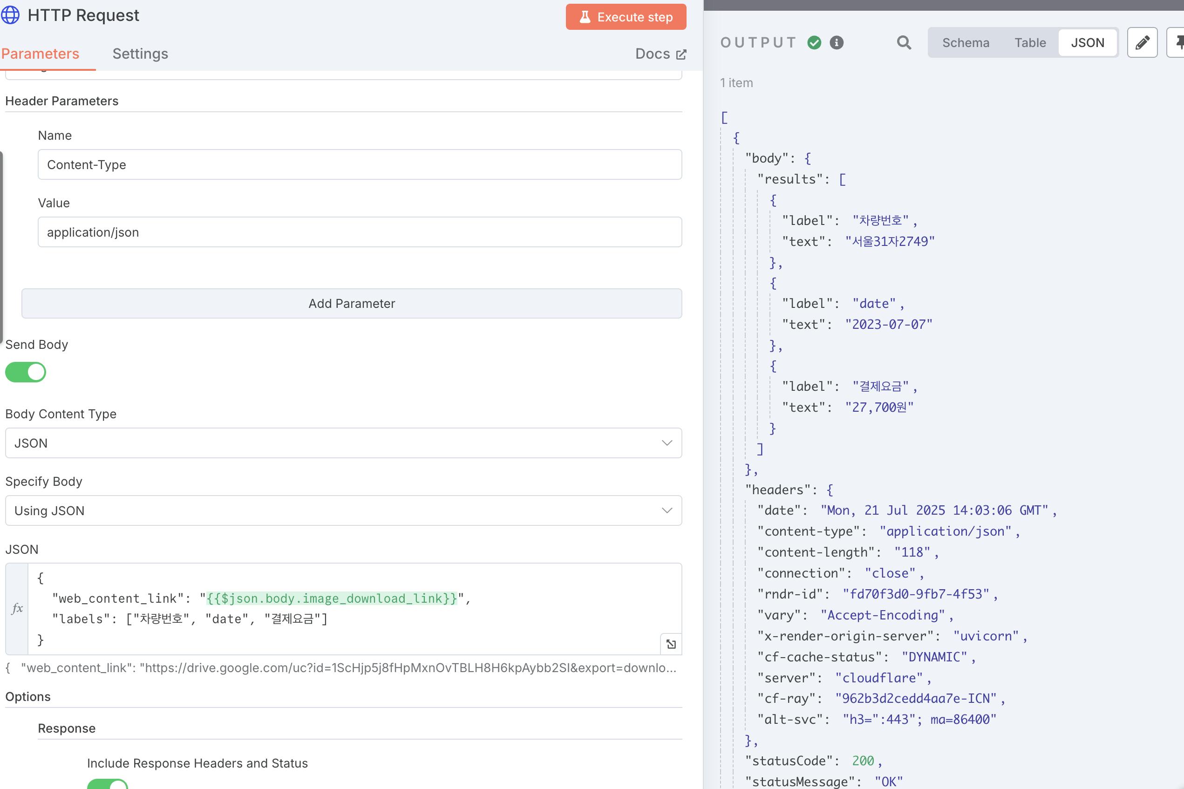This screenshot has width=1184, height=789.
Task: Click the header Value field application/json
Action: coord(360,232)
